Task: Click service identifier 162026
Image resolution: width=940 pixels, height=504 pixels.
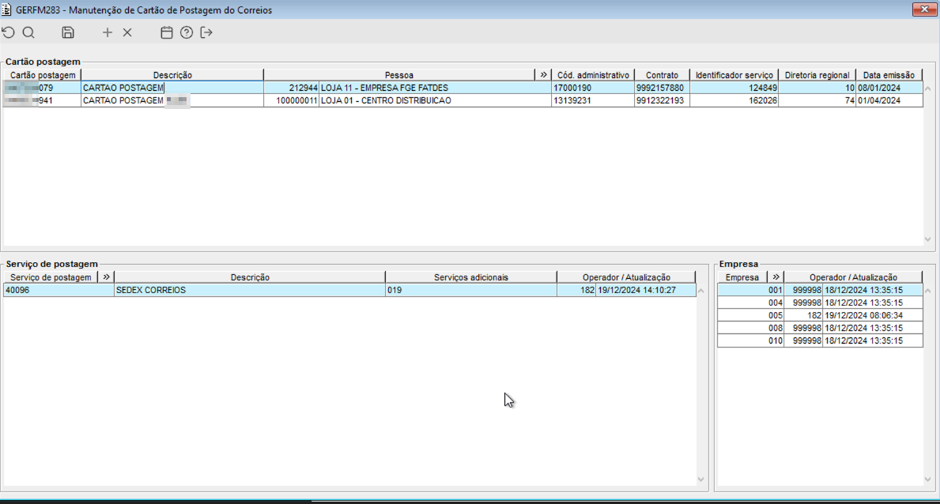Action: 734,100
